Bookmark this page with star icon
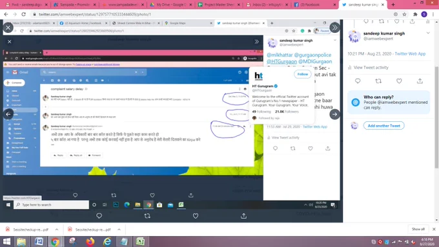Viewport: 439px width, 247px height. 404,14
